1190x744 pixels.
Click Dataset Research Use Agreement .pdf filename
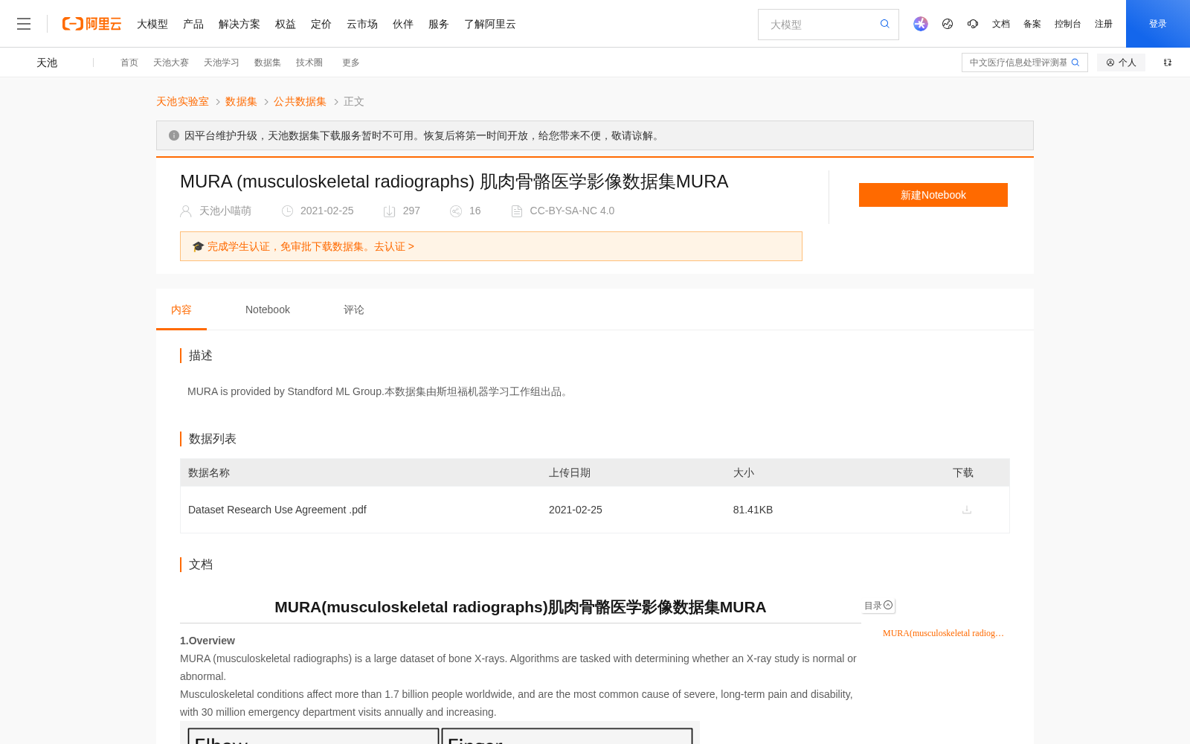pos(277,510)
